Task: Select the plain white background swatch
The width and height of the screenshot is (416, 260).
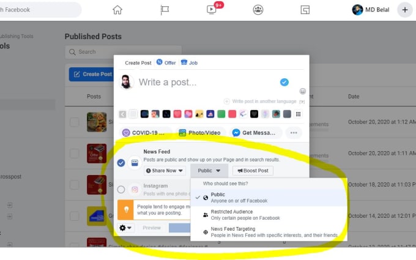Action: click(x=133, y=114)
